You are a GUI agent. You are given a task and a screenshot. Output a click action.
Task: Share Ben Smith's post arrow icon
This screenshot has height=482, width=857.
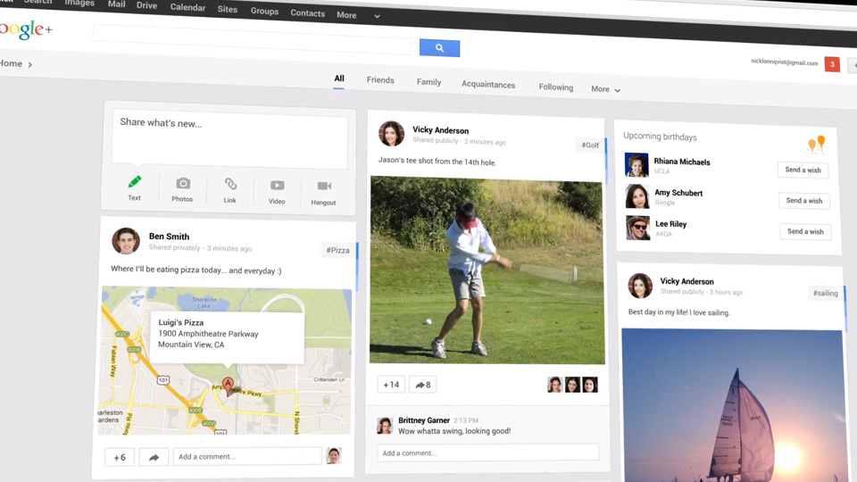154,457
